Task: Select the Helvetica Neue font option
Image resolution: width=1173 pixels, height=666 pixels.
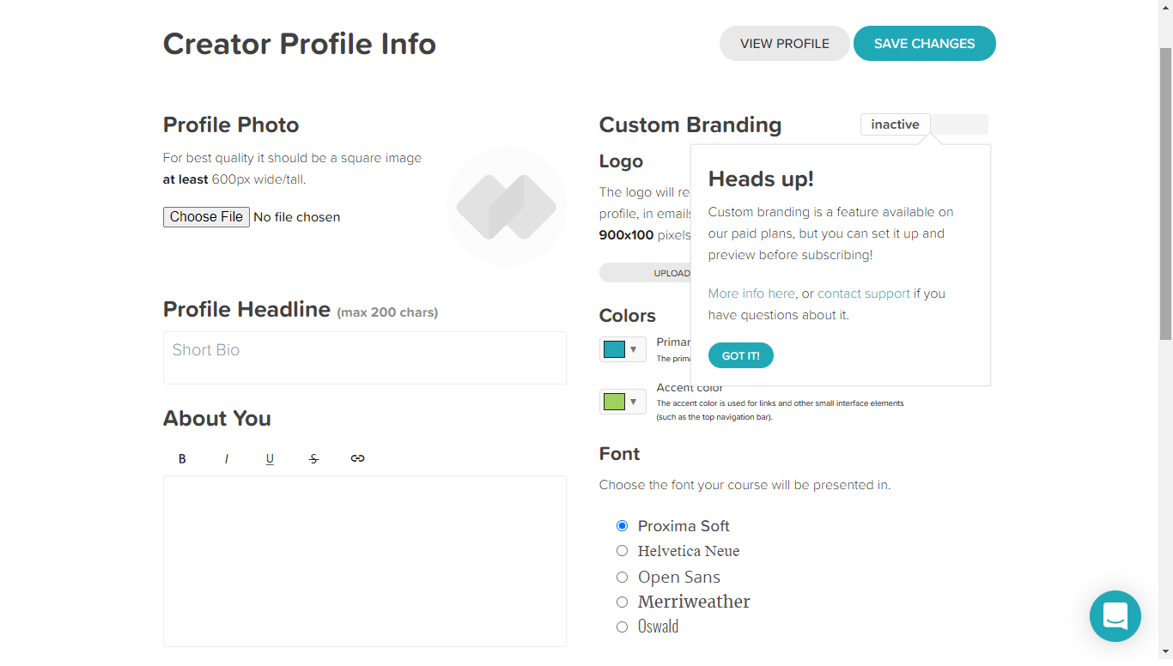Action: coord(623,551)
